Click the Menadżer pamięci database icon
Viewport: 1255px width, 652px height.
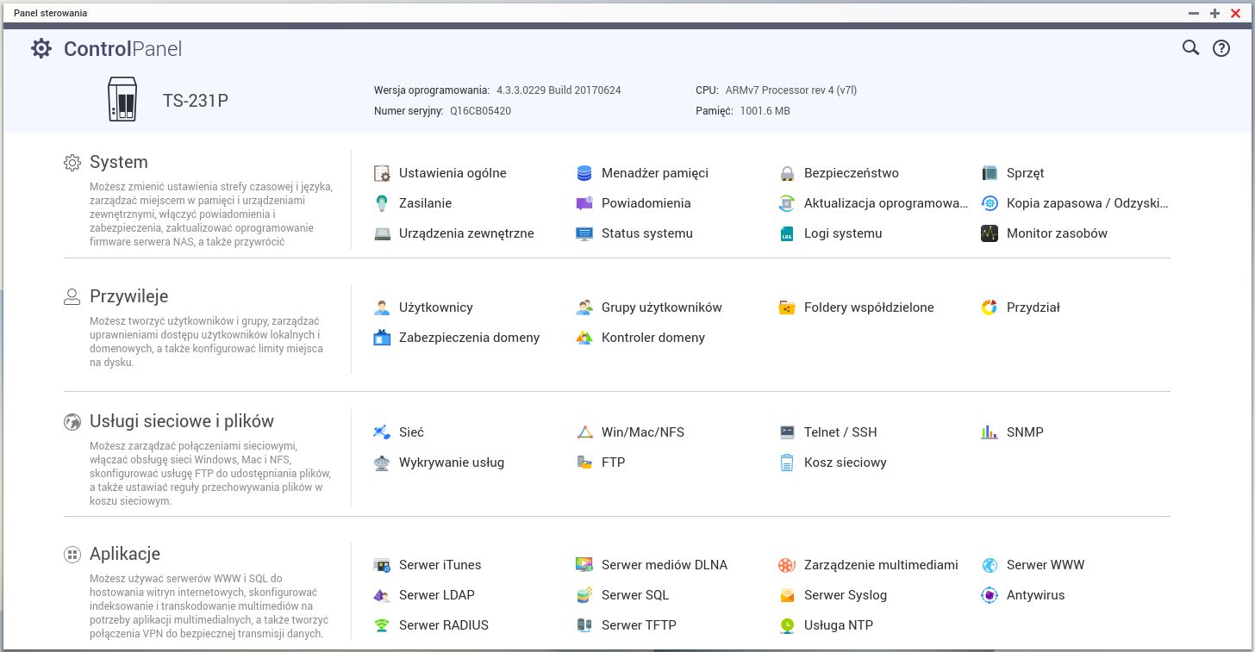pos(584,173)
